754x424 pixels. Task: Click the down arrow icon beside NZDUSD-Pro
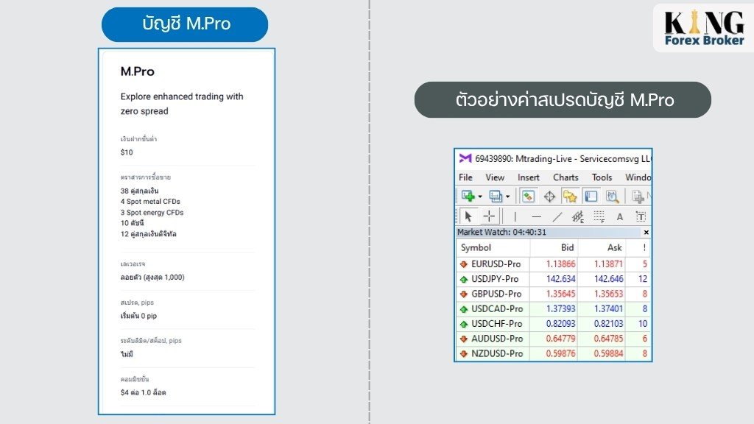[x=464, y=354]
